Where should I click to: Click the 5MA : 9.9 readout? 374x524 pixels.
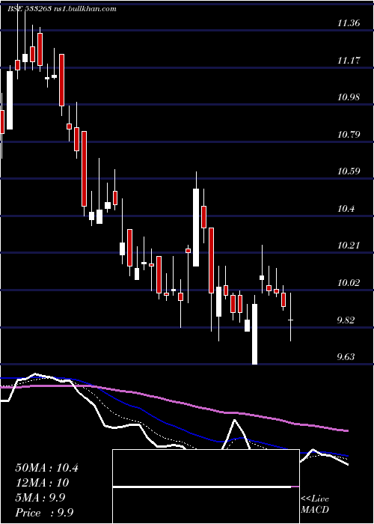coord(40,498)
